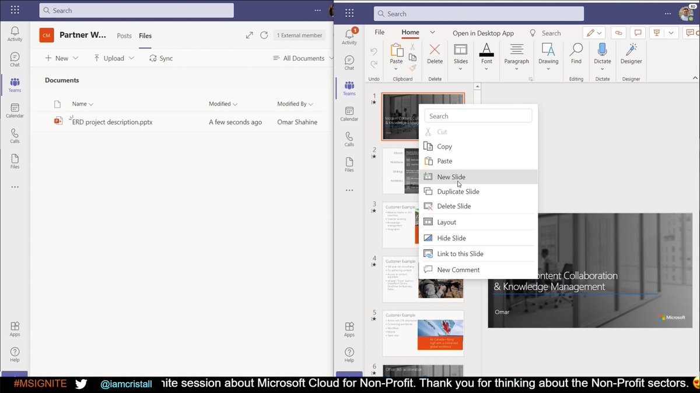
Task: Click Open in Desktop App
Action: tap(483, 33)
